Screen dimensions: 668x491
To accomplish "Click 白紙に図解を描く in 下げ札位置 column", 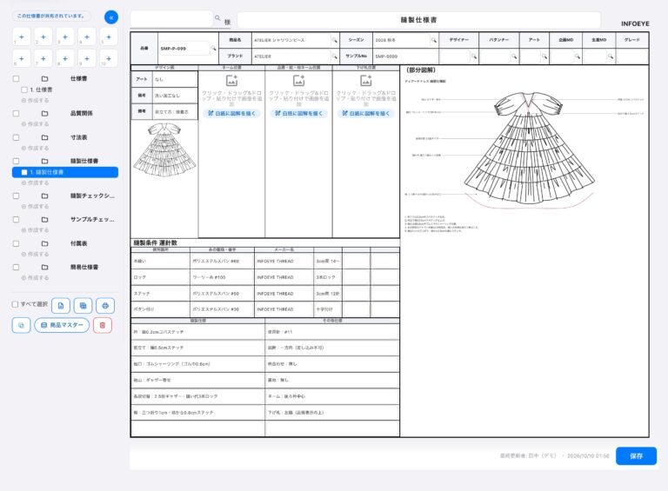I will [x=366, y=114].
